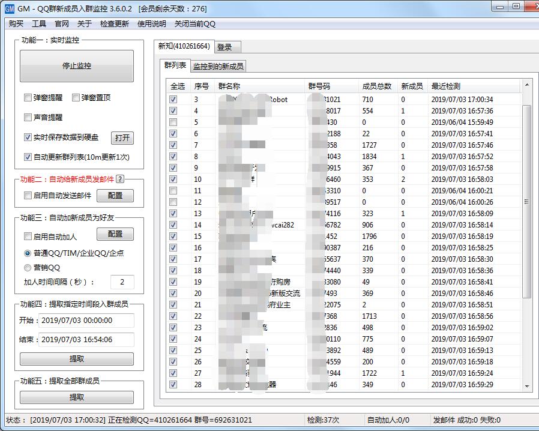539x431 pixels.
Task: Check the checkbox for row 12
Action: 173,202
